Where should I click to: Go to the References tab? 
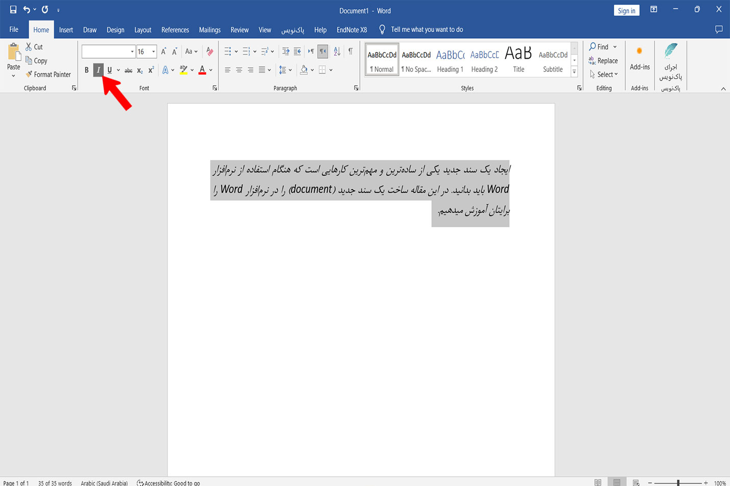coord(175,30)
